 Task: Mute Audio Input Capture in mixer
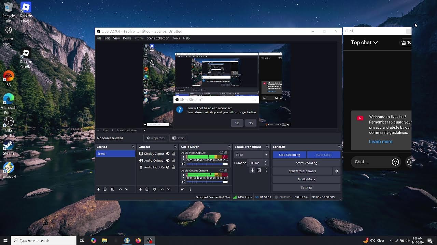(x=183, y=164)
